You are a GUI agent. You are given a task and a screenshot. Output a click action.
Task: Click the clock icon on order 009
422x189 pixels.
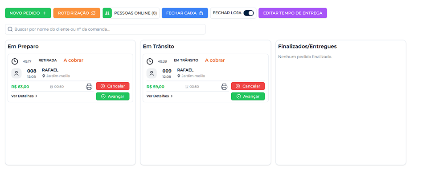pyautogui.click(x=150, y=61)
